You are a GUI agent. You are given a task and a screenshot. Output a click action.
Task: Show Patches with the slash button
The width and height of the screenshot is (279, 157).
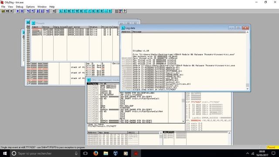tap(89, 11)
